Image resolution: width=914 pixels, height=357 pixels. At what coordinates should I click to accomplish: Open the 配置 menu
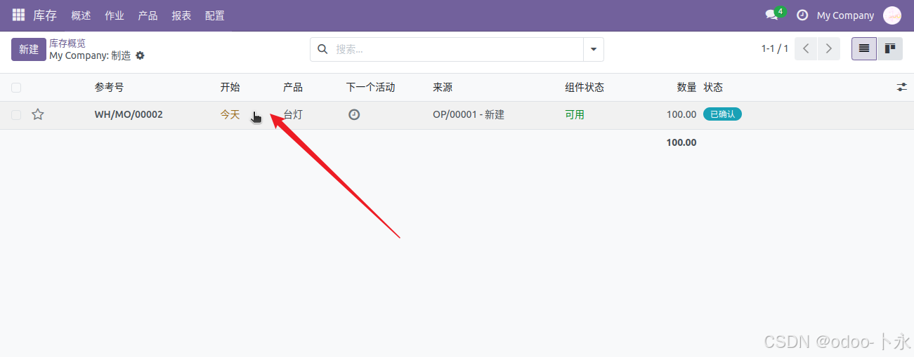[215, 15]
